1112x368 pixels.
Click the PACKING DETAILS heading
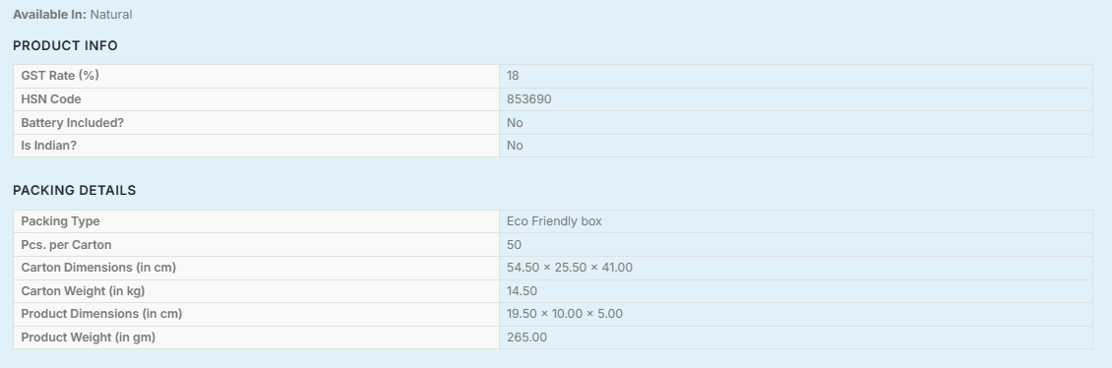click(x=75, y=190)
